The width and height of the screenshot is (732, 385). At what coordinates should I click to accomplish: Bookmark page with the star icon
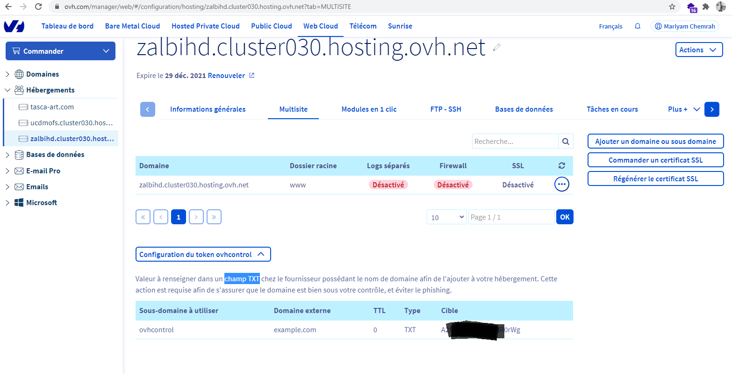click(672, 7)
